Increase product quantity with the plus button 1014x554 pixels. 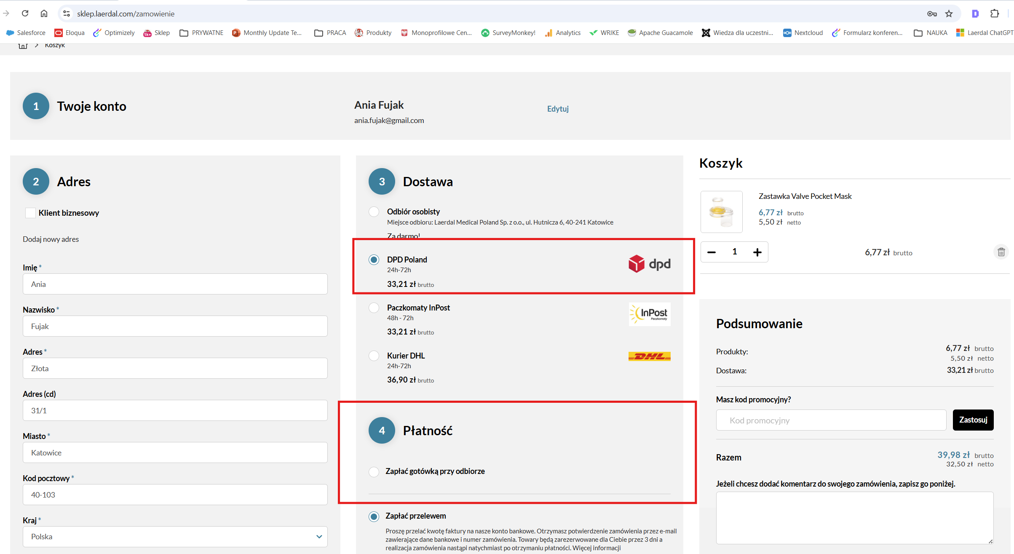pyautogui.click(x=757, y=252)
